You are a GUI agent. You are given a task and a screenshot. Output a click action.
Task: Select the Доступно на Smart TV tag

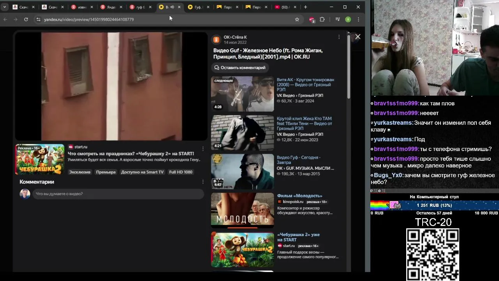142,172
